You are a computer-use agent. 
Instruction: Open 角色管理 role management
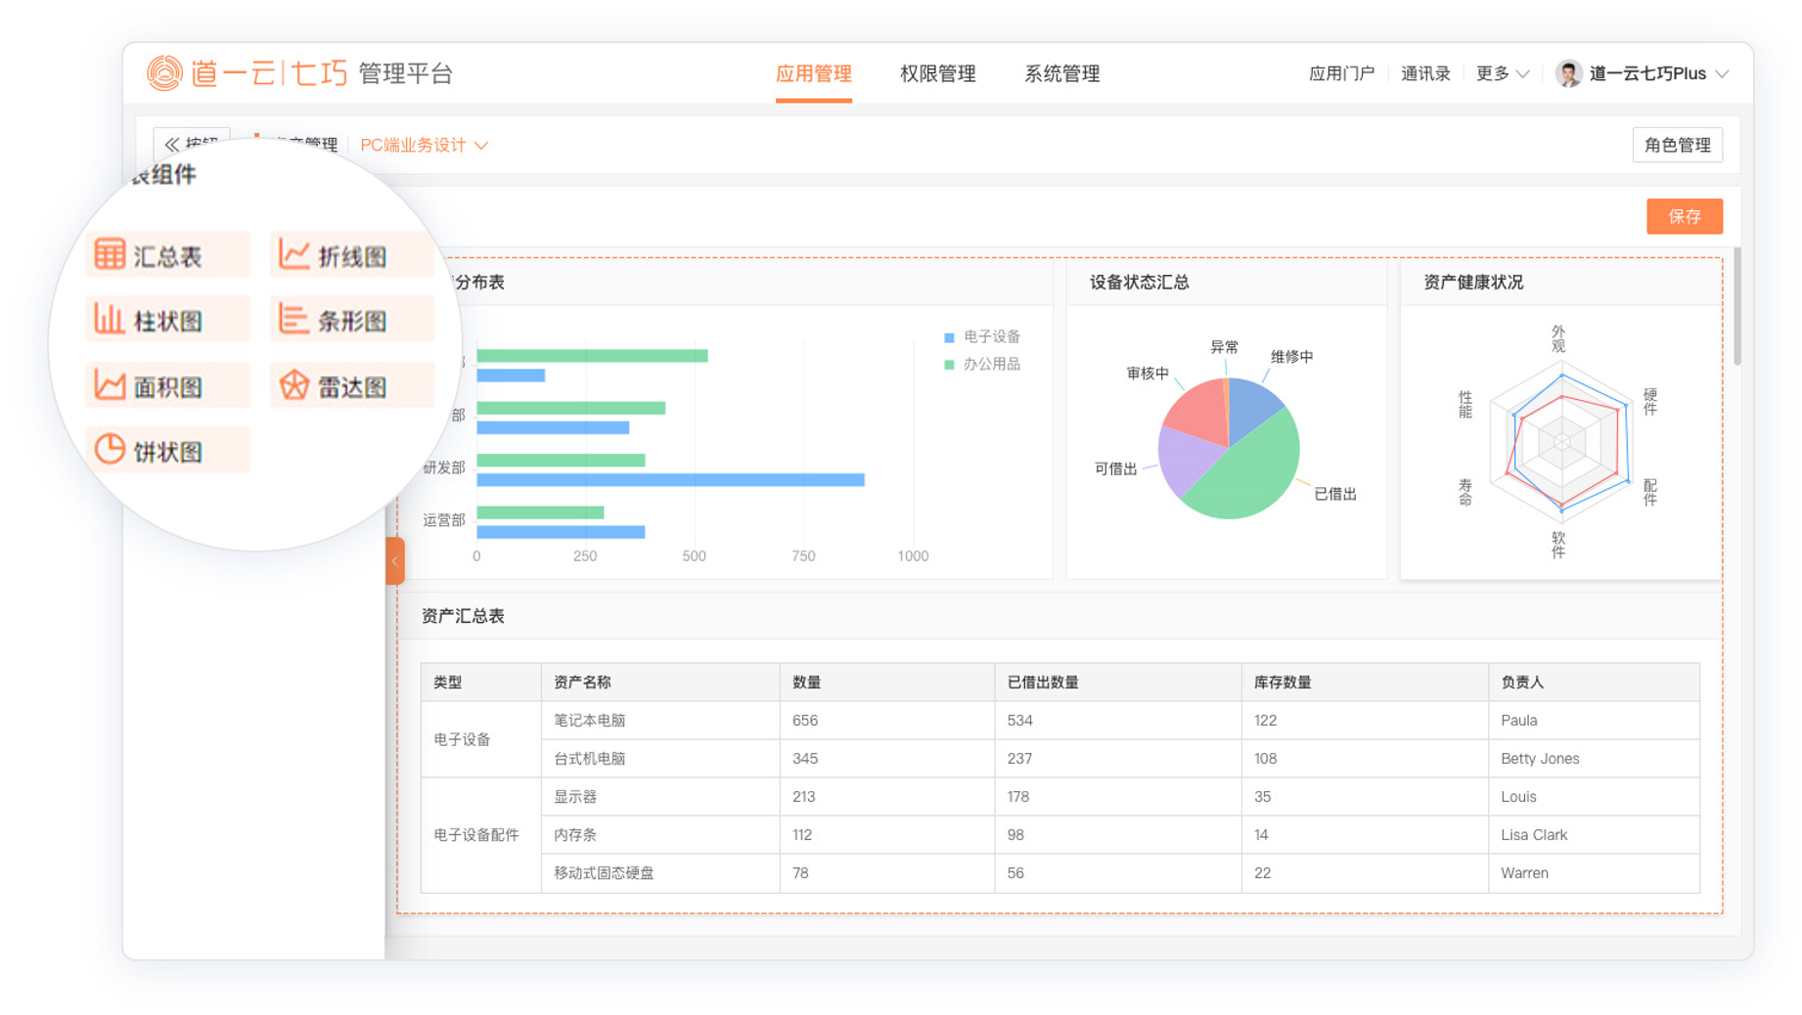1677,145
